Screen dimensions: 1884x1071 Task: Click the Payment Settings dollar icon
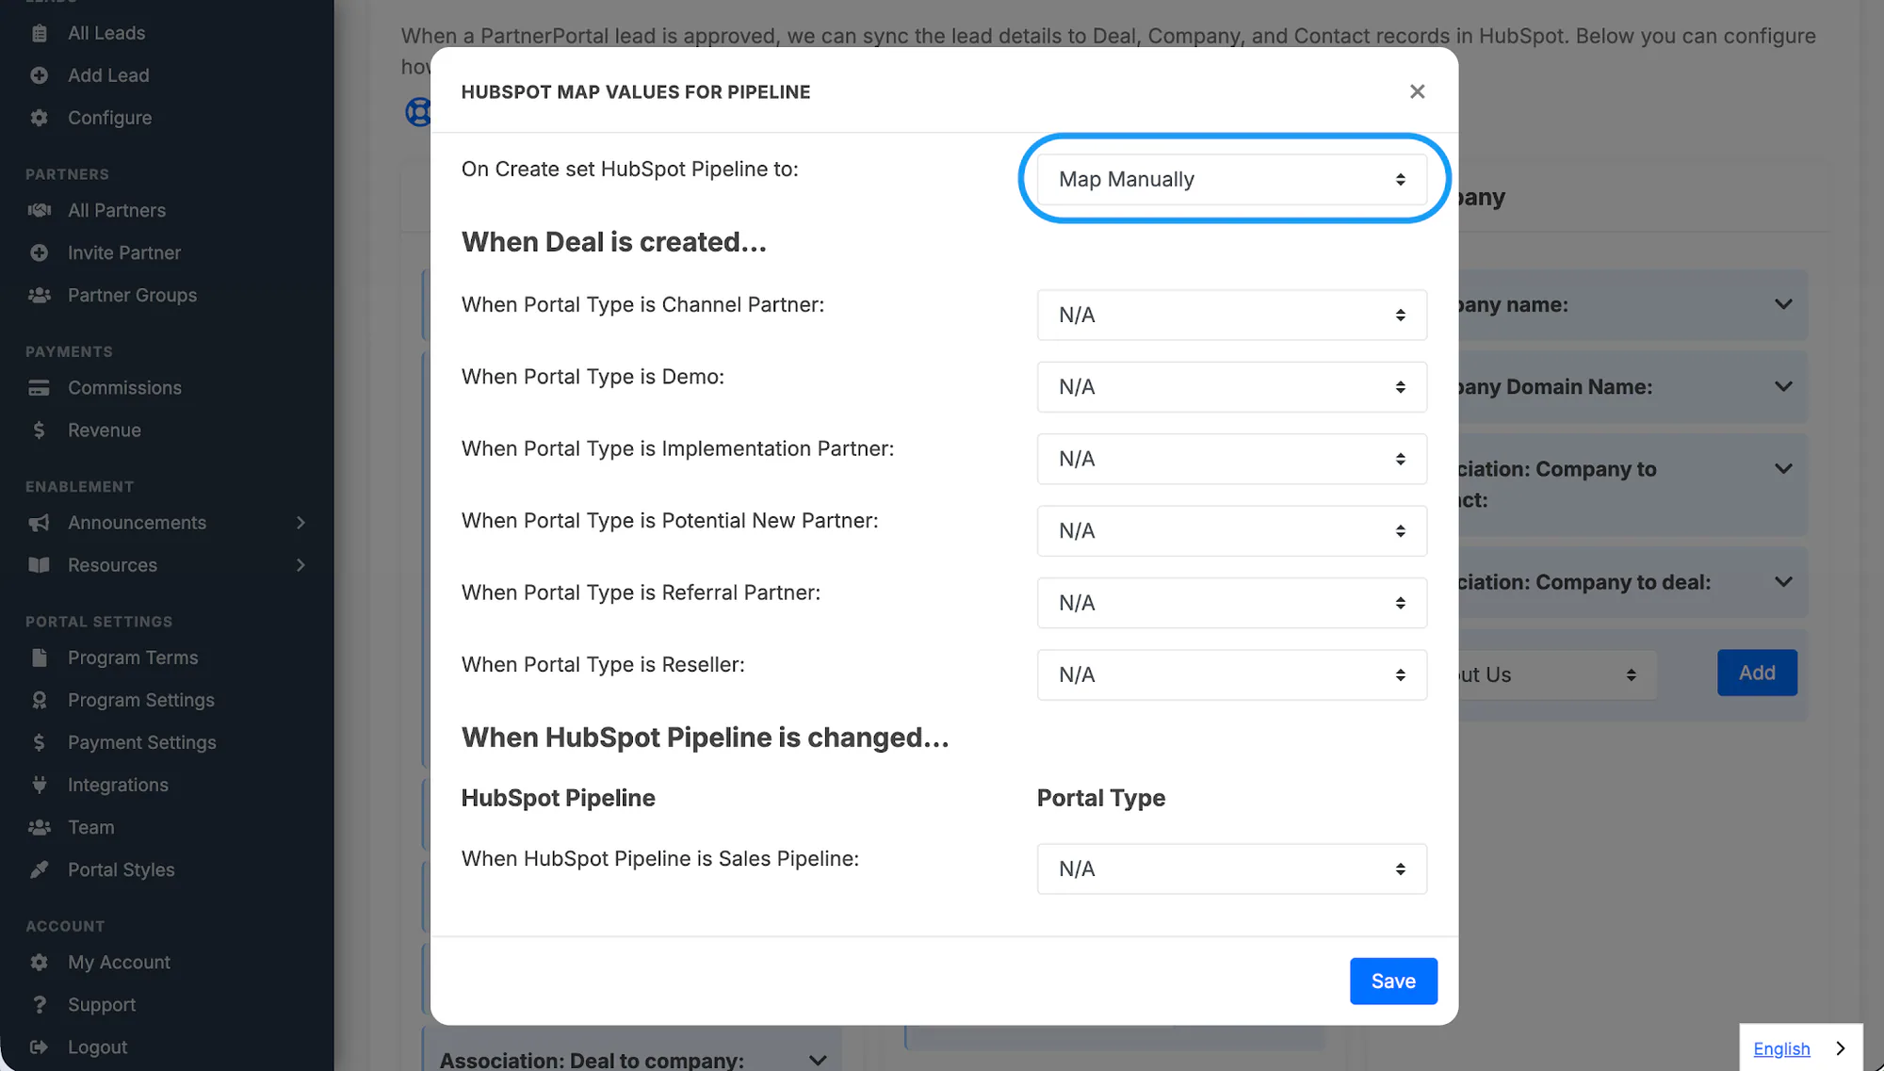click(39, 742)
